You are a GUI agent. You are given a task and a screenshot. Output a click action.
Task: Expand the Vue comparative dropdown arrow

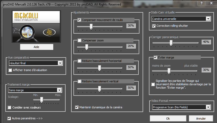[x=60, y=63]
